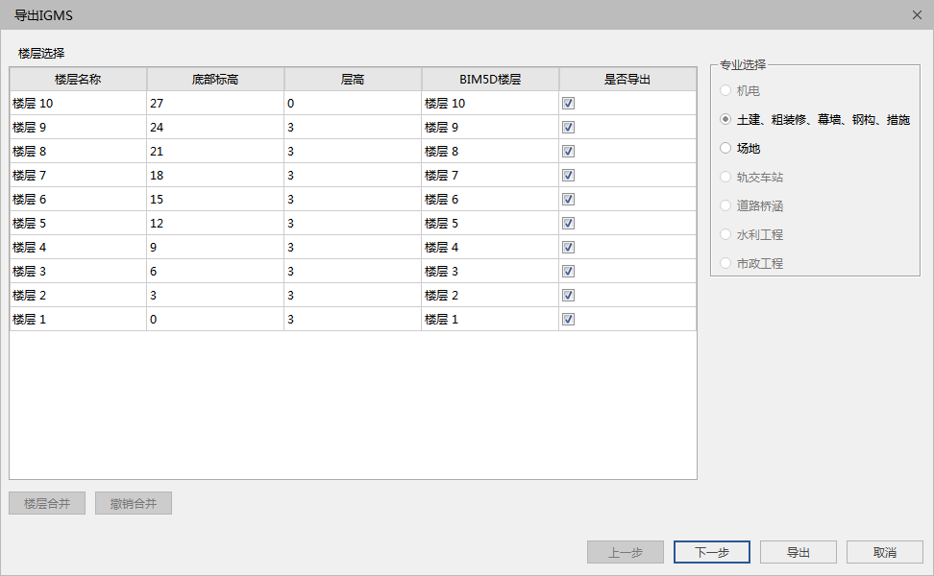This screenshot has width=934, height=576.
Task: Click BIM5D楼层 cell reading 楼层 7
Action: [490, 176]
